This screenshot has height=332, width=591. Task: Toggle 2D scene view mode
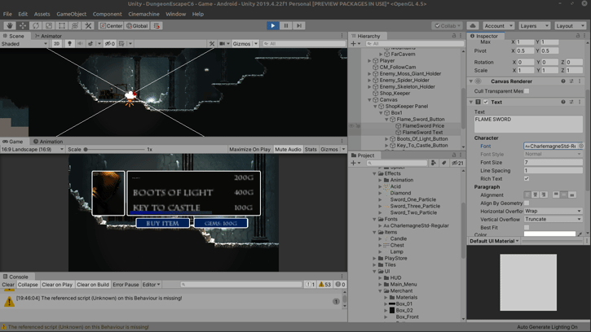coord(56,44)
